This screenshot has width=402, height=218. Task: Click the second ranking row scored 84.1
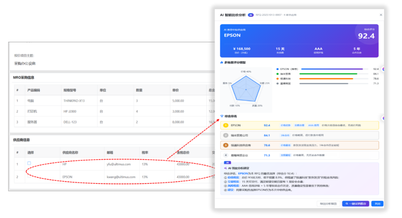point(299,135)
